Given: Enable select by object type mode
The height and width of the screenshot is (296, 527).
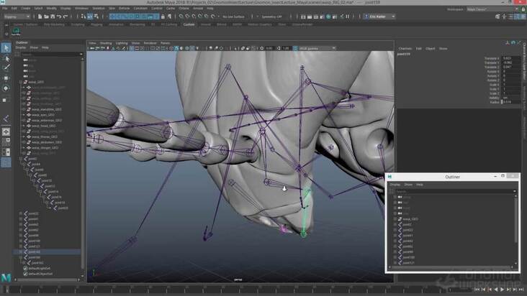Looking at the screenshot, I should coord(90,17).
